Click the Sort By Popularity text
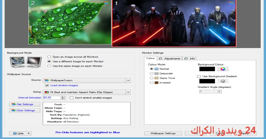The width and height of the screenshot is (266, 139). [x=70, y=115]
